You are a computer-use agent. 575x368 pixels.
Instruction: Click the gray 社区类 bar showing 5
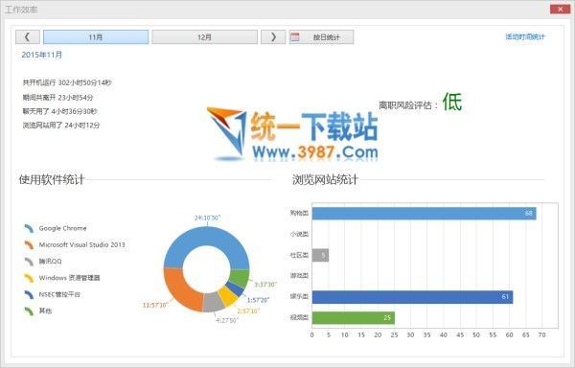(320, 255)
